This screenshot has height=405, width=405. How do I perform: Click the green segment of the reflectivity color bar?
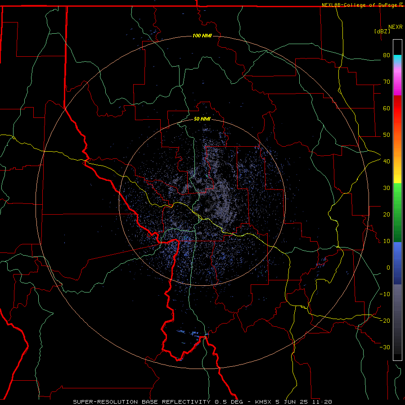point(397,212)
